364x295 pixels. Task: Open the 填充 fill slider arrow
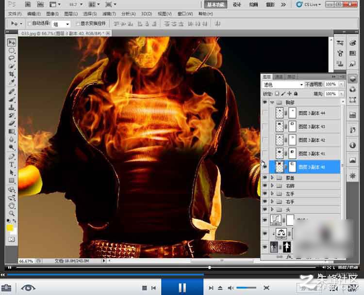click(x=341, y=94)
